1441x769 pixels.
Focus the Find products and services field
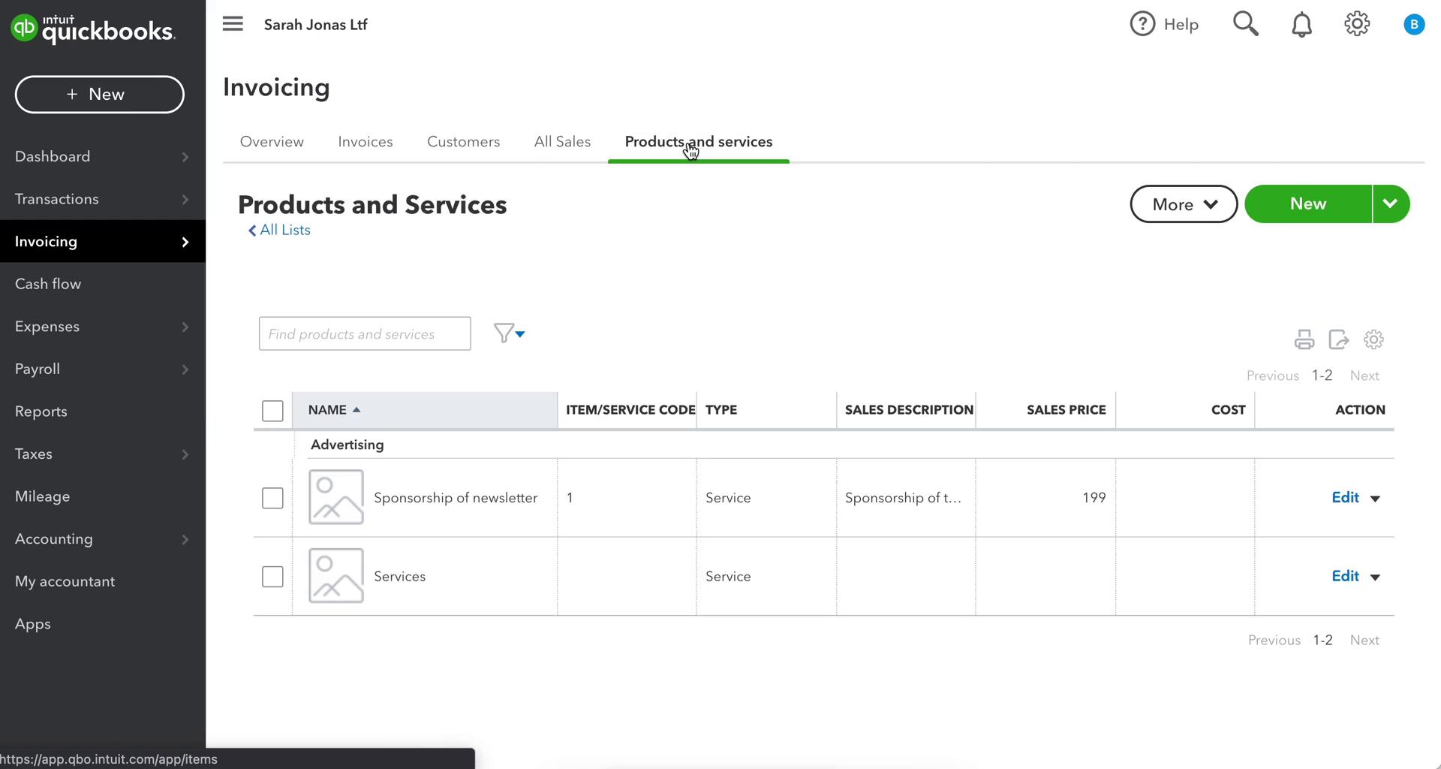365,333
